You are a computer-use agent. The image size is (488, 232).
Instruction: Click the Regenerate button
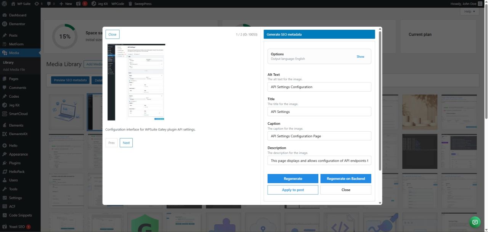pyautogui.click(x=293, y=179)
